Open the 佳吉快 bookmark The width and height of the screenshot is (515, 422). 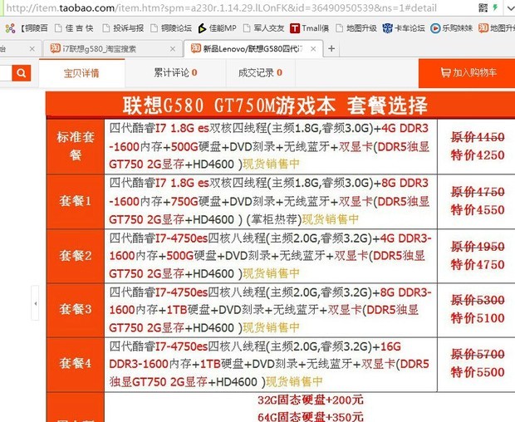point(74,28)
